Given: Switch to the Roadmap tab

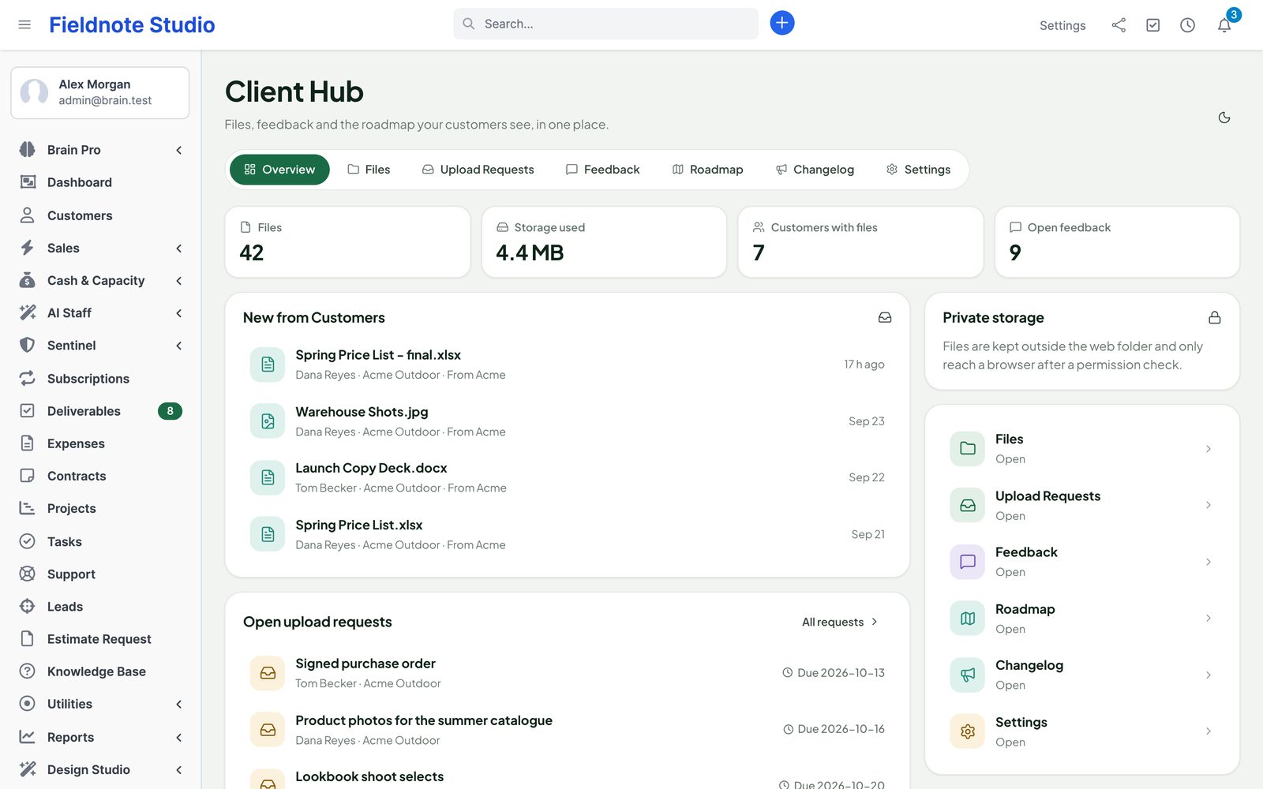Looking at the screenshot, I should [x=707, y=170].
